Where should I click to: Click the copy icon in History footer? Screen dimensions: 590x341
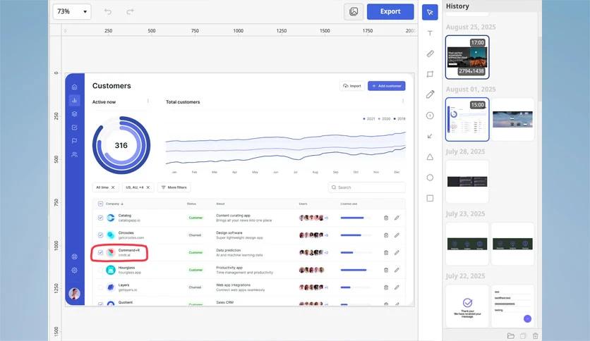(x=523, y=336)
